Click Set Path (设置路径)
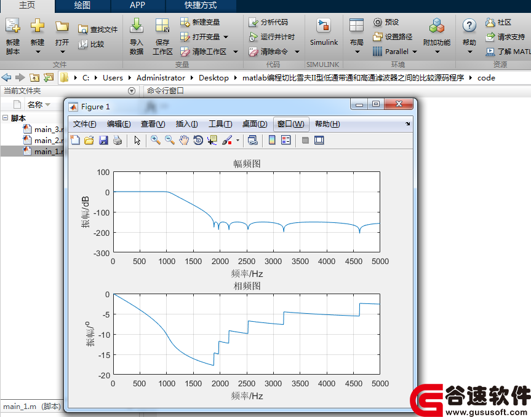This screenshot has width=531, height=417. pyautogui.click(x=393, y=37)
